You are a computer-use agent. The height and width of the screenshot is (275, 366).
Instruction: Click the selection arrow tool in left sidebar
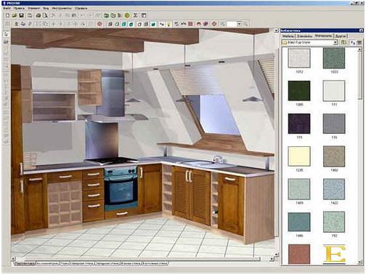click(6, 34)
